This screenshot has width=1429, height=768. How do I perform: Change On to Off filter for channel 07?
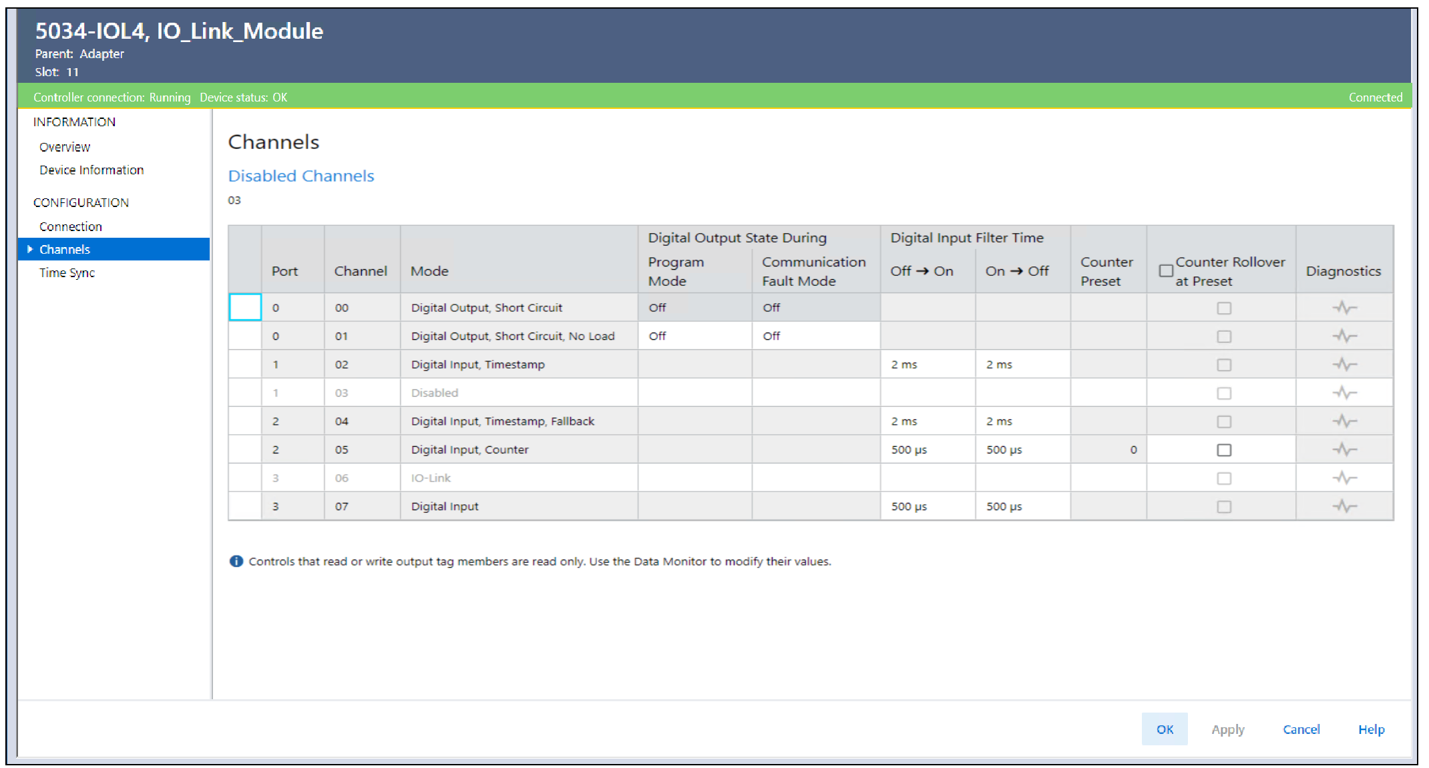pos(1023,506)
